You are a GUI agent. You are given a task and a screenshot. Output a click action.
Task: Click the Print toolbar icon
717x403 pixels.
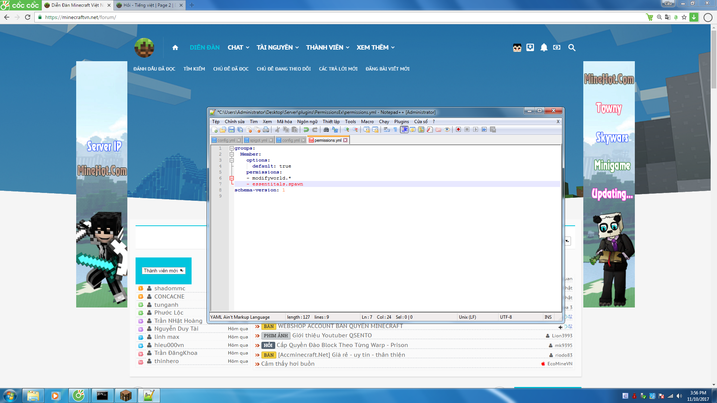[266, 129]
